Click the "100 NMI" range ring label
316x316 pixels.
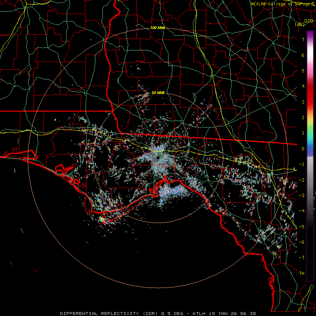[158, 28]
